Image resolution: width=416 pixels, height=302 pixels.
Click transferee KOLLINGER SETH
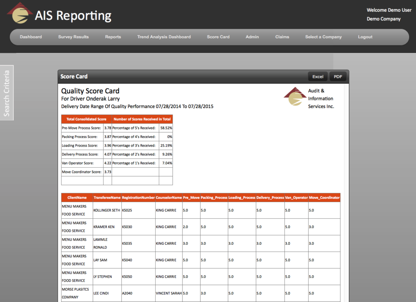pyautogui.click(x=107, y=210)
